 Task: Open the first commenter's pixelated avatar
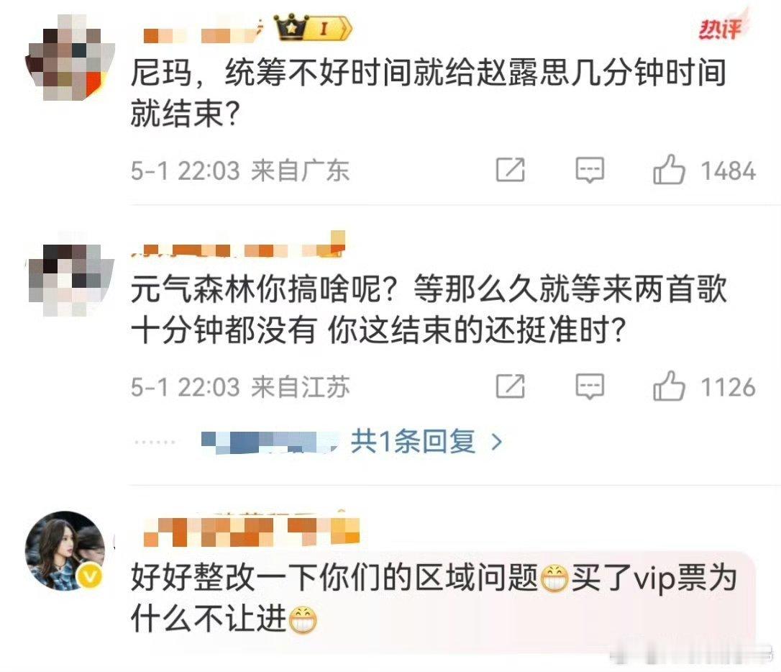click(70, 58)
